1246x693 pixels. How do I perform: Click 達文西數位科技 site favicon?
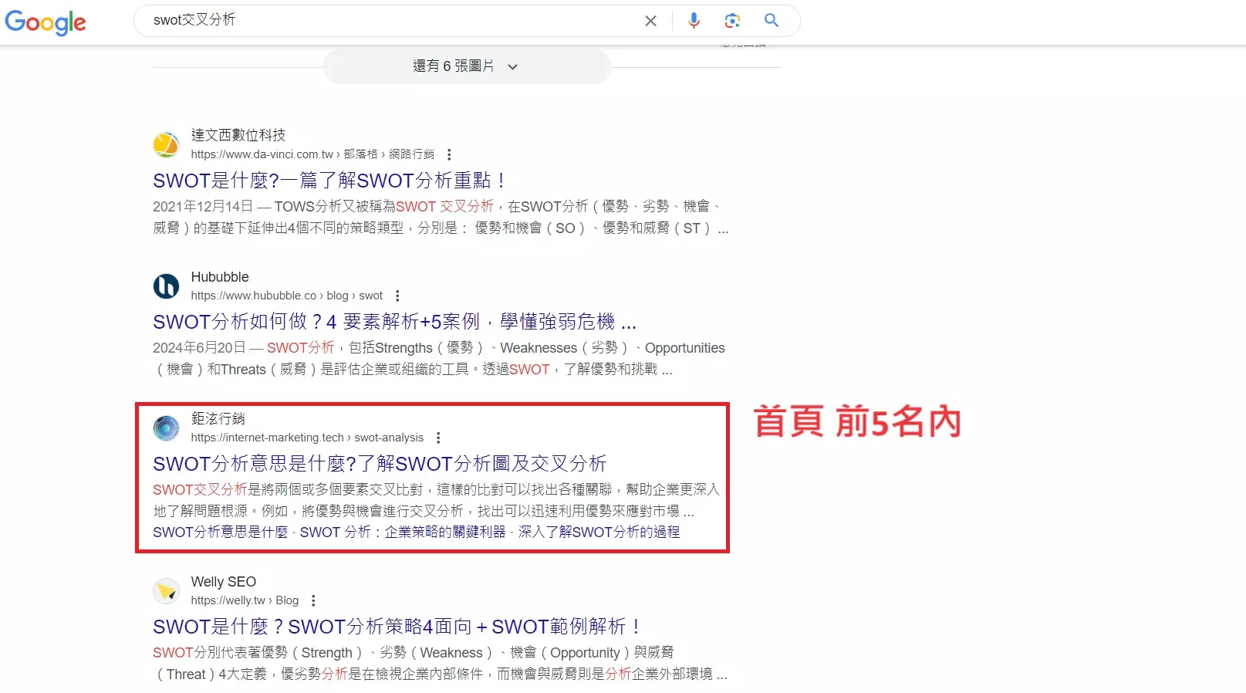166,144
